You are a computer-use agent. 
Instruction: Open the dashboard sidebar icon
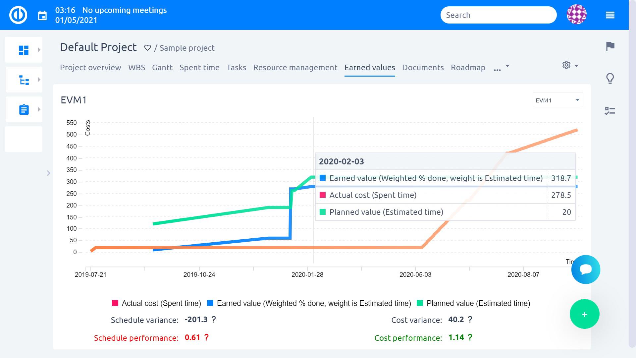(24, 50)
